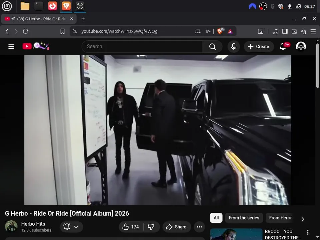The image size is (320, 240).
Task: Open the Herbo Hits channel name link
Action: pos(33,224)
